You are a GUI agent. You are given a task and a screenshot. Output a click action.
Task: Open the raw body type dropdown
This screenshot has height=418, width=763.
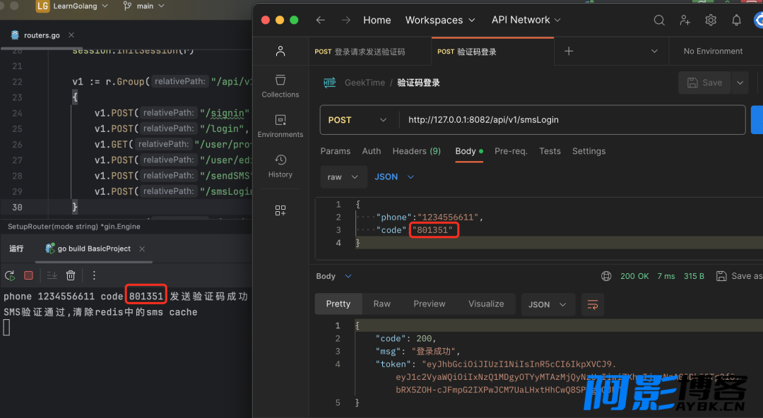(x=343, y=177)
